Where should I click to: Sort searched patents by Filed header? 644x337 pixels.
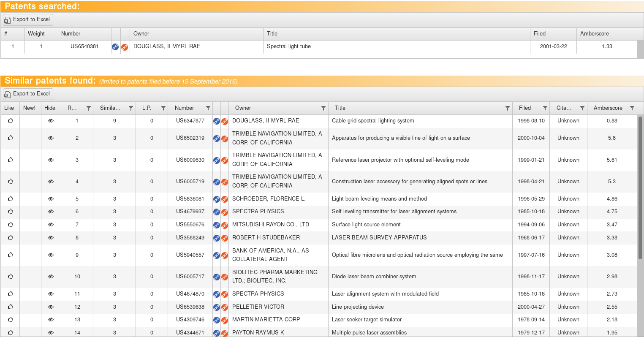click(x=553, y=34)
